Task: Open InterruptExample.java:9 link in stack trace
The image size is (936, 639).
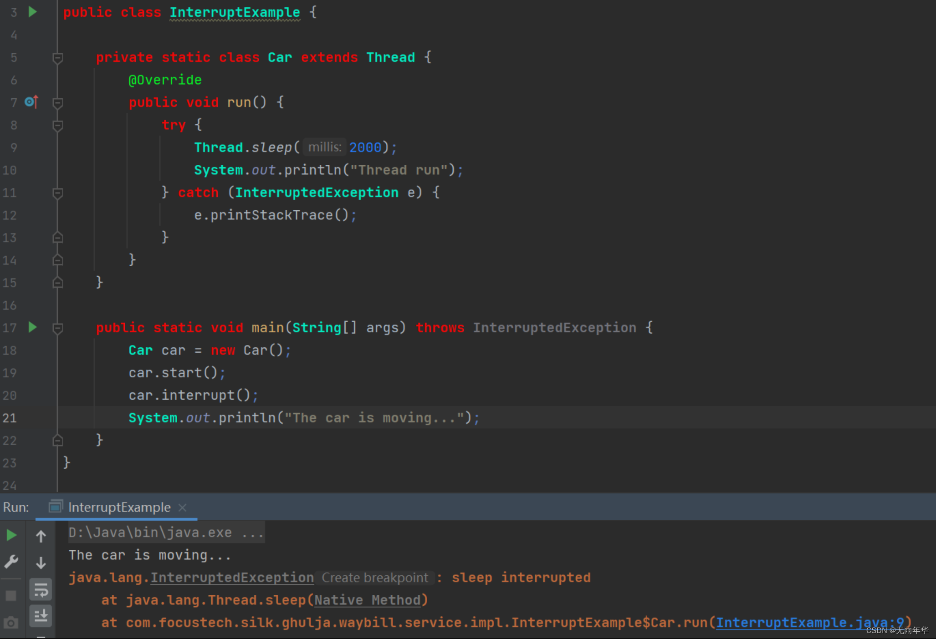Action: (x=810, y=622)
